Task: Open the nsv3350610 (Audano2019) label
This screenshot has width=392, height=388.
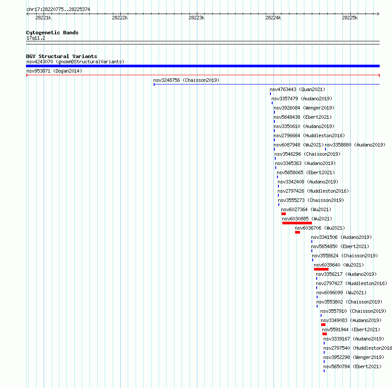Action: tap(304, 126)
